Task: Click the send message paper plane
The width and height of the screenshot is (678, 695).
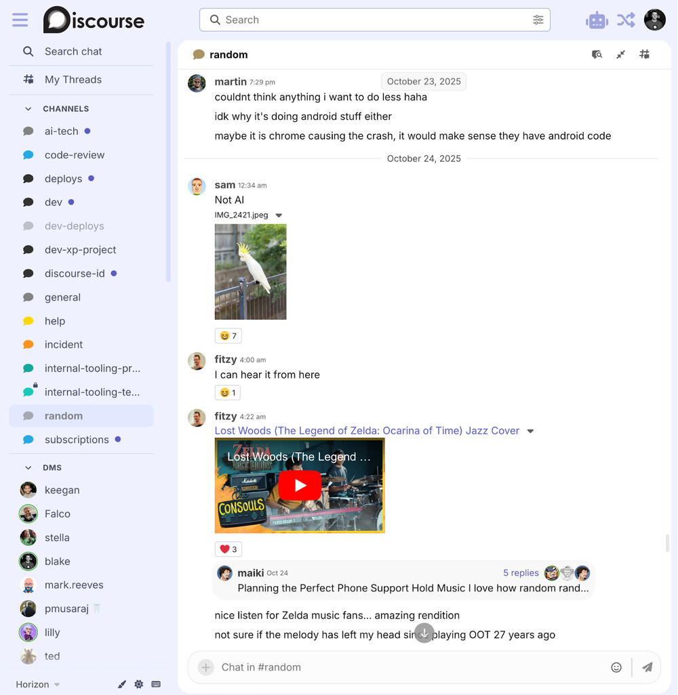Action: click(647, 667)
